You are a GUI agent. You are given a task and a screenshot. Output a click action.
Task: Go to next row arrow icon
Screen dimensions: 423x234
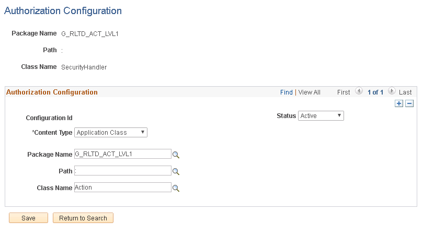[392, 91]
